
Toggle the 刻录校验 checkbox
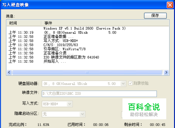tap(131, 83)
